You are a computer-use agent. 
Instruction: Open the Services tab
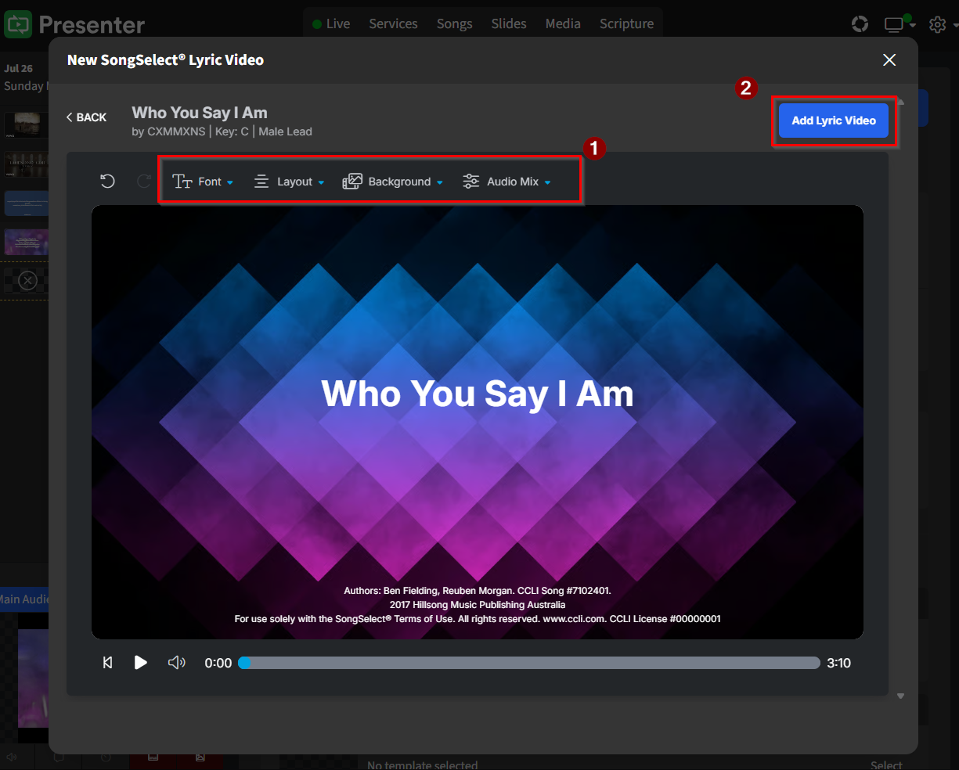tap(393, 23)
